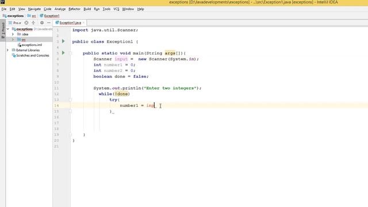This screenshot has width=368, height=207.
Task: Run main method via gutter arrow
Action: click(x=63, y=53)
